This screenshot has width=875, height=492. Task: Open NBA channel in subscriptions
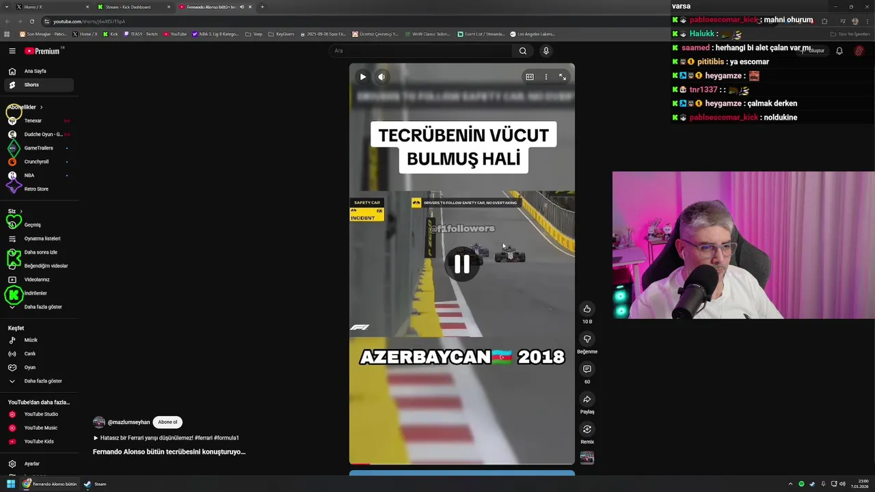pyautogui.click(x=39, y=176)
